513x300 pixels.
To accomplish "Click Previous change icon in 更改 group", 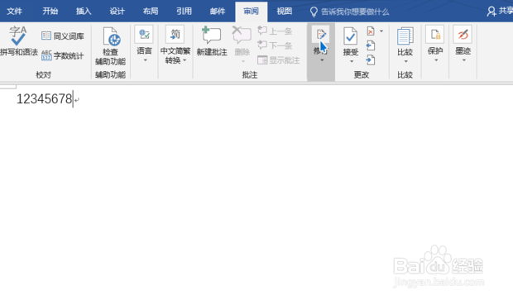I will pyautogui.click(x=371, y=45).
